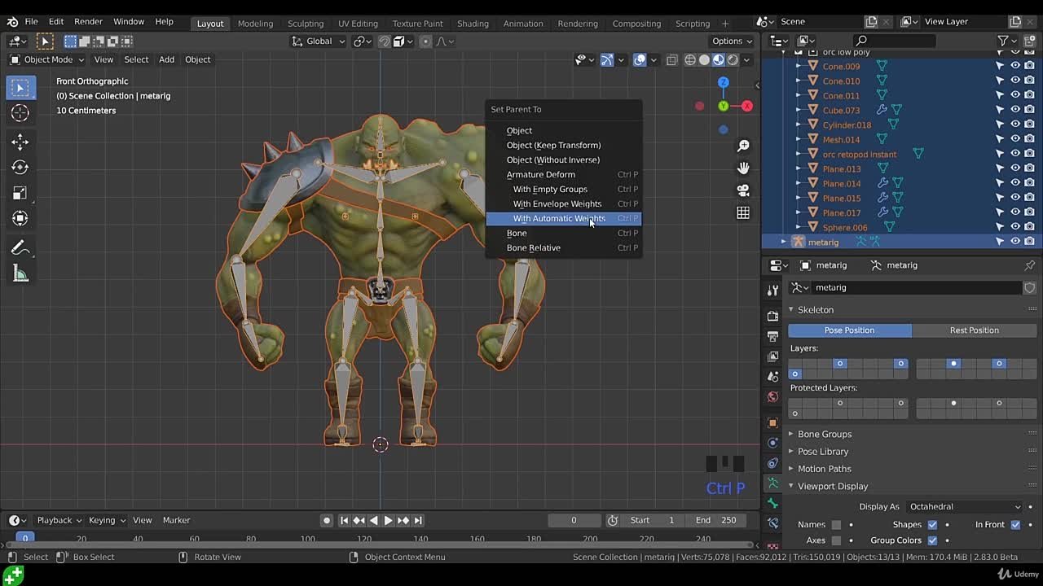Hide Cube.073 with its eye icon
This screenshot has height=586, width=1043.
pos(1015,110)
